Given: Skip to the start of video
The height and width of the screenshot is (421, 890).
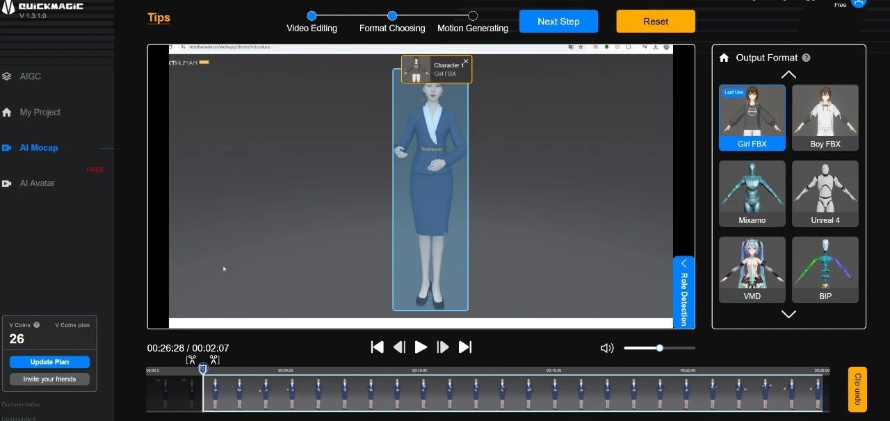Looking at the screenshot, I should [377, 347].
